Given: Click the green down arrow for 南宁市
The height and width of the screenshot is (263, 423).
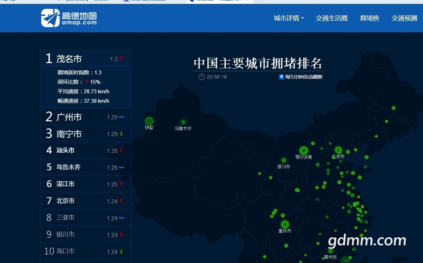Looking at the screenshot, I should pos(121,134).
